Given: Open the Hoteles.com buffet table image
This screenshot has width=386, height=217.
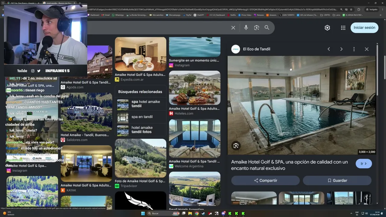Looking at the screenshot, I should point(195,88).
